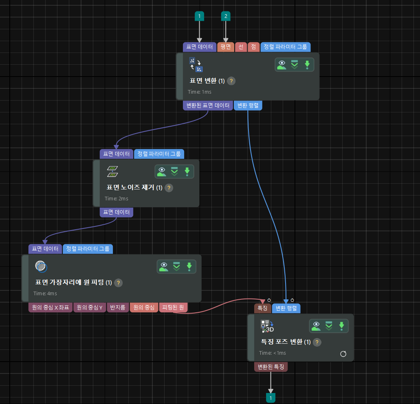Click the 변환된 특징 output port

pyautogui.click(x=271, y=367)
